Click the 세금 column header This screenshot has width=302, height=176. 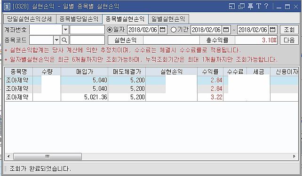[x=258, y=72]
